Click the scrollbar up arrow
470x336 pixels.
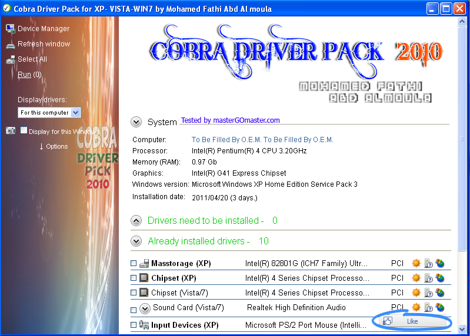tap(462, 22)
